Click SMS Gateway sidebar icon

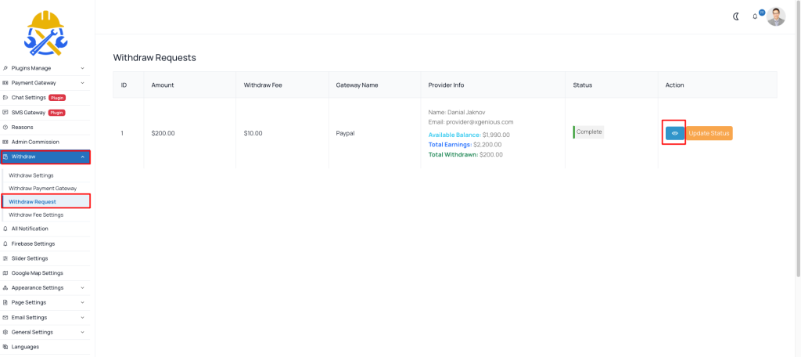click(5, 113)
